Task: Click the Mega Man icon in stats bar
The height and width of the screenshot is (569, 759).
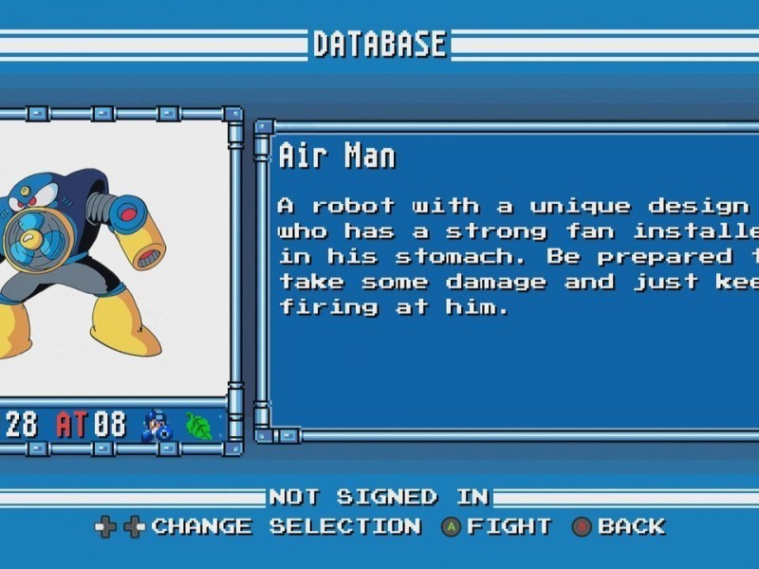Action: pos(157,426)
